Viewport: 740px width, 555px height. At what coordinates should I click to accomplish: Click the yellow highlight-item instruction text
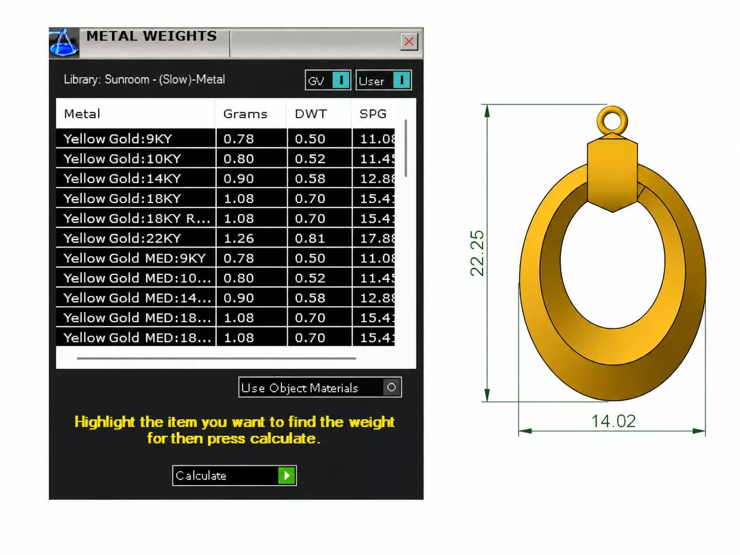[x=235, y=430]
